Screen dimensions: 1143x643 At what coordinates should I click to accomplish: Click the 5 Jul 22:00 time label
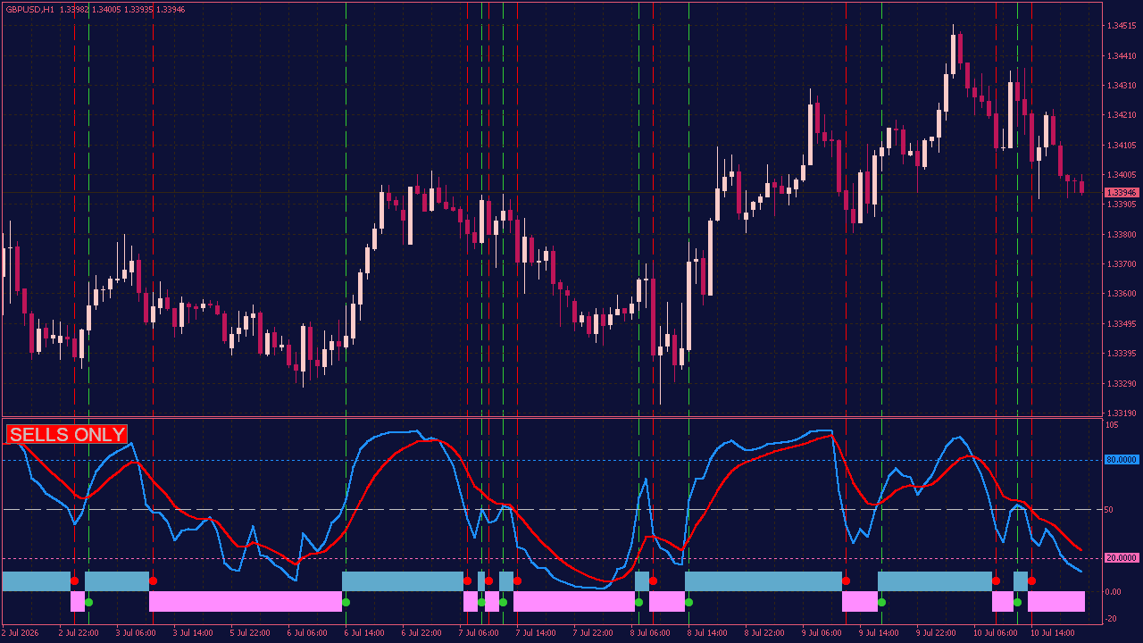point(250,632)
